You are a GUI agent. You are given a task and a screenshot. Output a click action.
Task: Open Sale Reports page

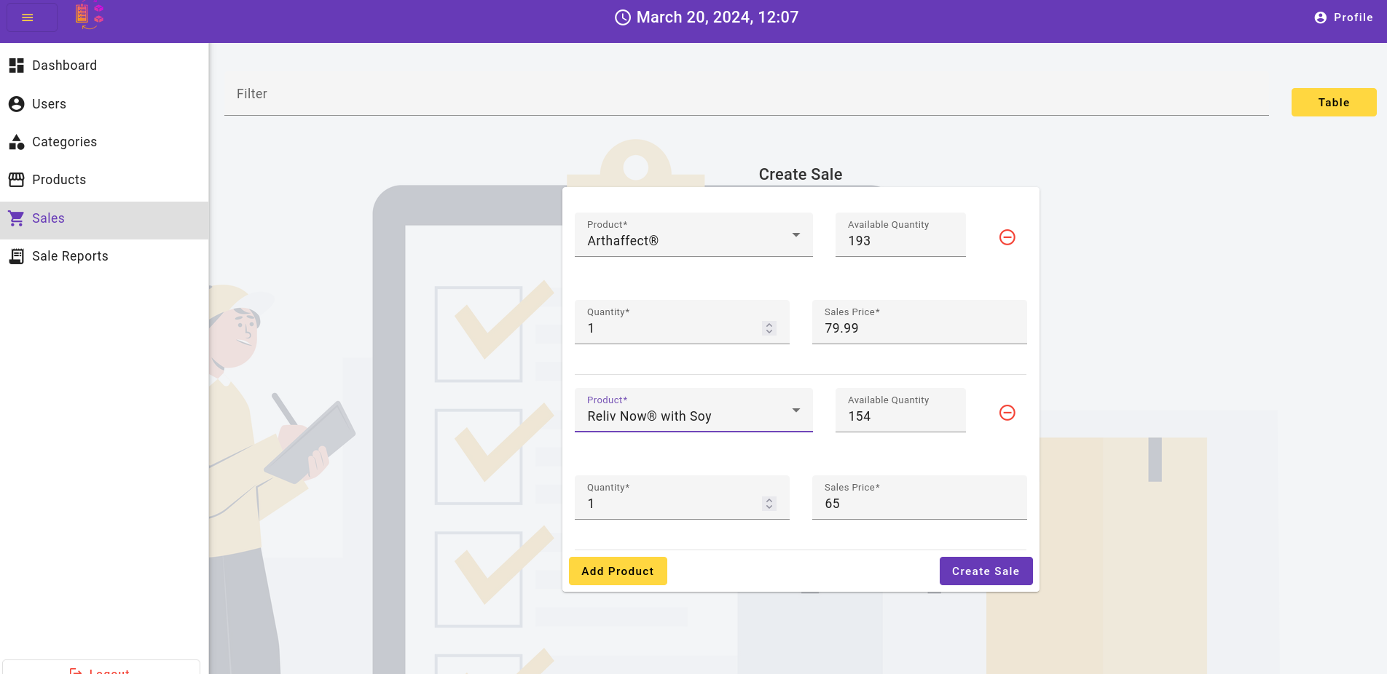tap(104, 256)
